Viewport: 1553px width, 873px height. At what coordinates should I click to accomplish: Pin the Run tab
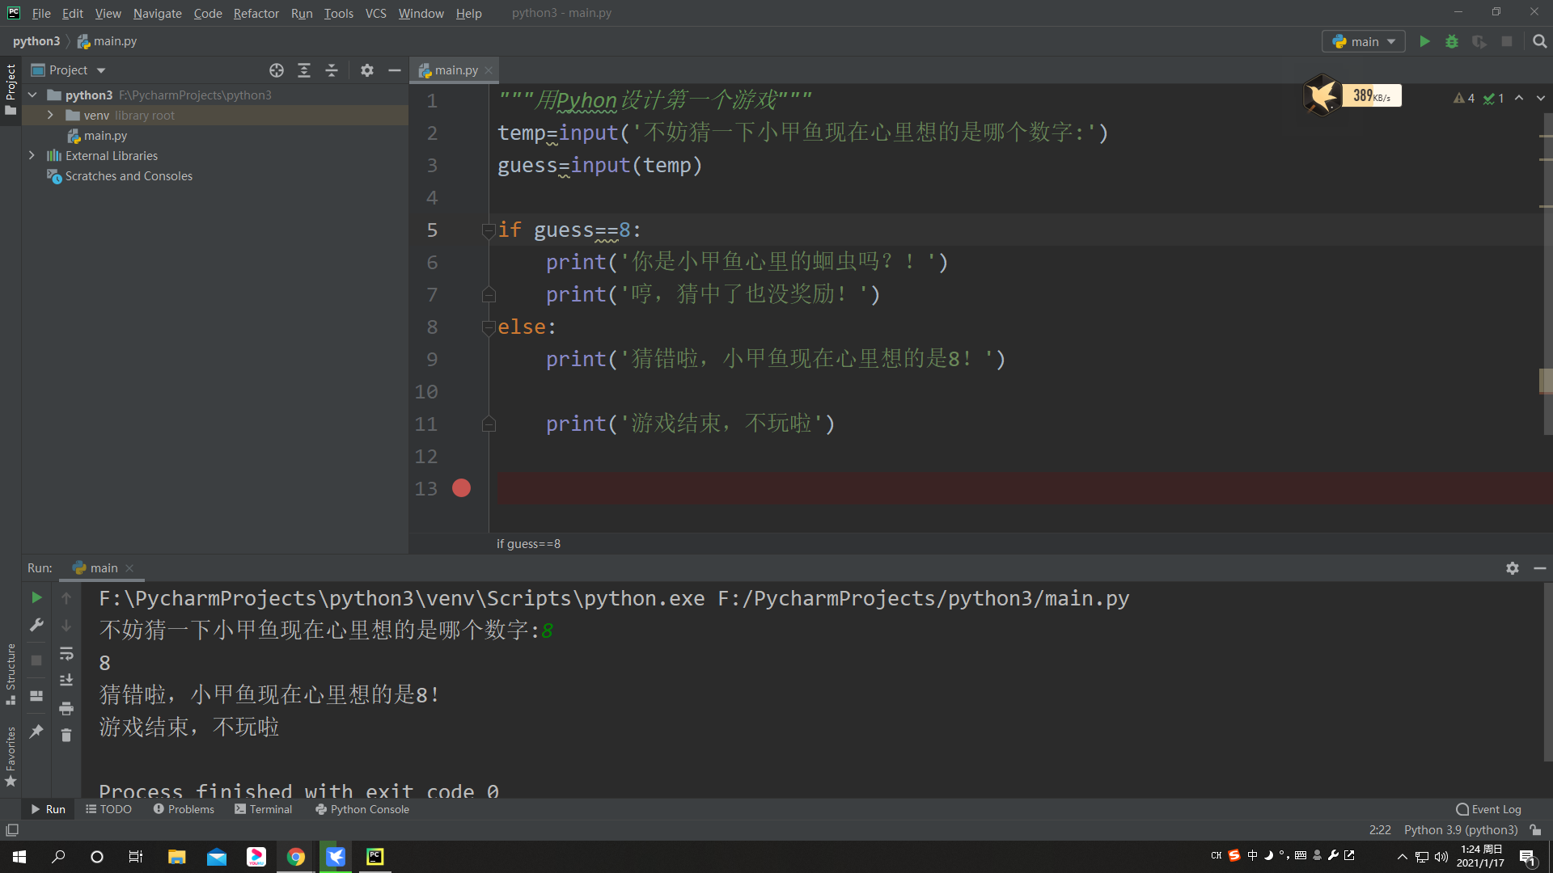click(36, 732)
